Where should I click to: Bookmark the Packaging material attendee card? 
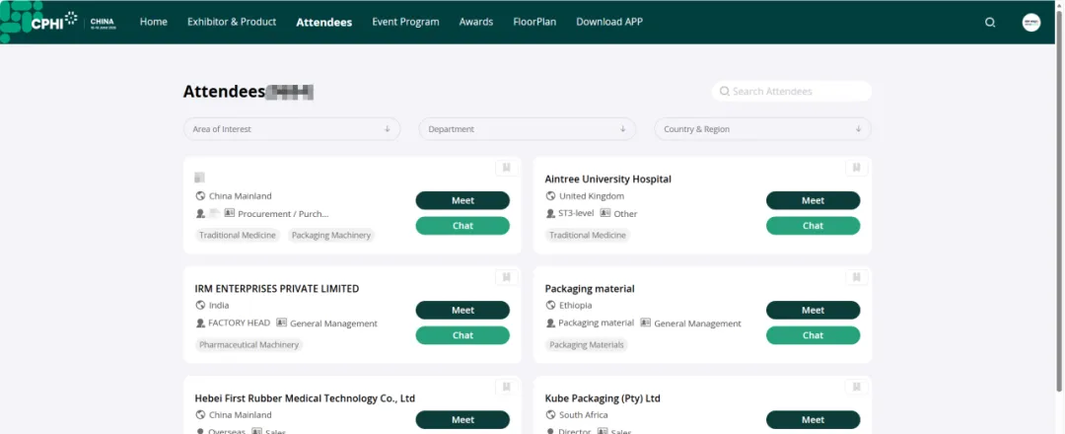pyautogui.click(x=856, y=277)
